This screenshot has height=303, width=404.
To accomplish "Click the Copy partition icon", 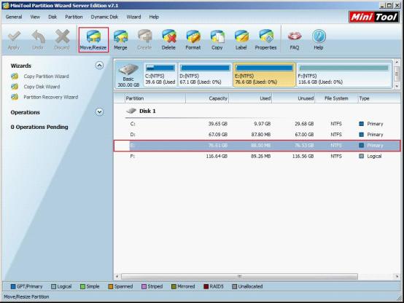I will (x=217, y=36).
